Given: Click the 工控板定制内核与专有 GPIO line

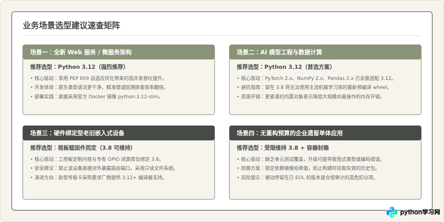Looking at the screenshot, I should (96, 159).
